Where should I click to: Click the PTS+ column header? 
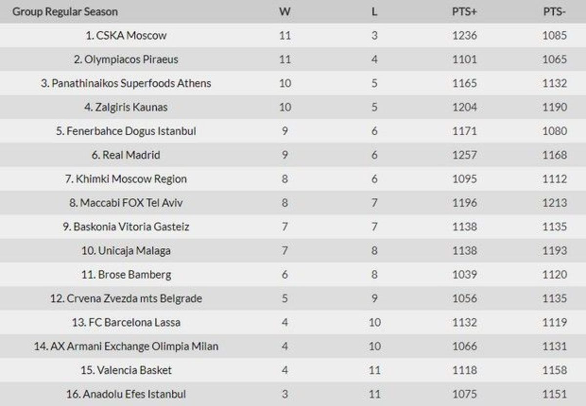coord(464,12)
